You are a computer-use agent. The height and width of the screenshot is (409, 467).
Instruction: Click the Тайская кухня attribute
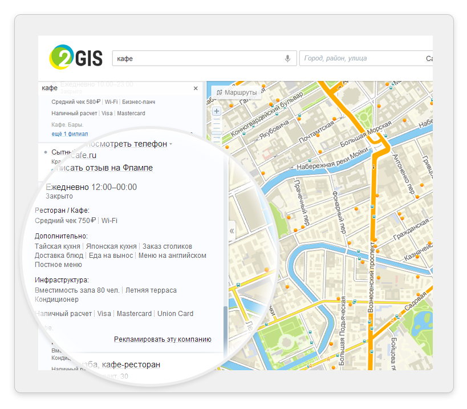point(58,246)
